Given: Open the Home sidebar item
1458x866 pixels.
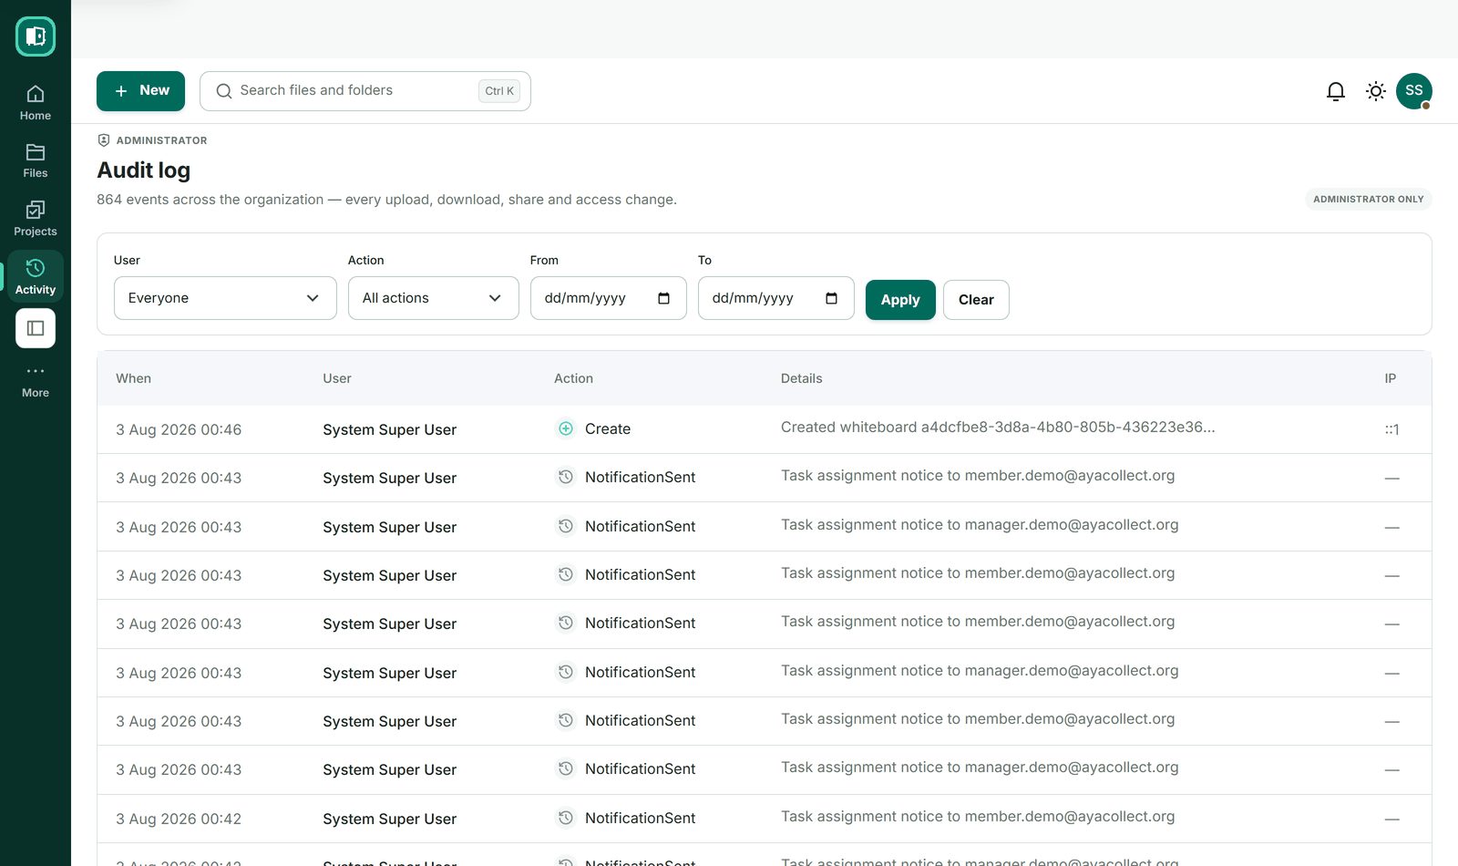Looking at the screenshot, I should coord(36,103).
